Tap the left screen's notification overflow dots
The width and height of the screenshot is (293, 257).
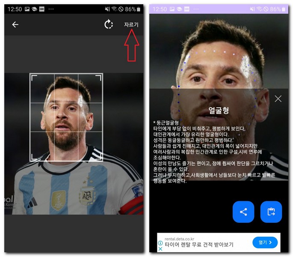tap(51, 9)
